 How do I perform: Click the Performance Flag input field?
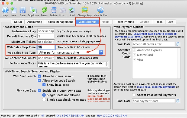[x=46, y=31]
